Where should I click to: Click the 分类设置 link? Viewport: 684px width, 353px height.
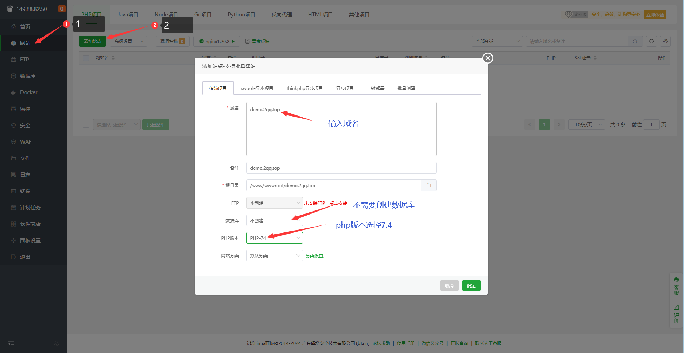[314, 255]
